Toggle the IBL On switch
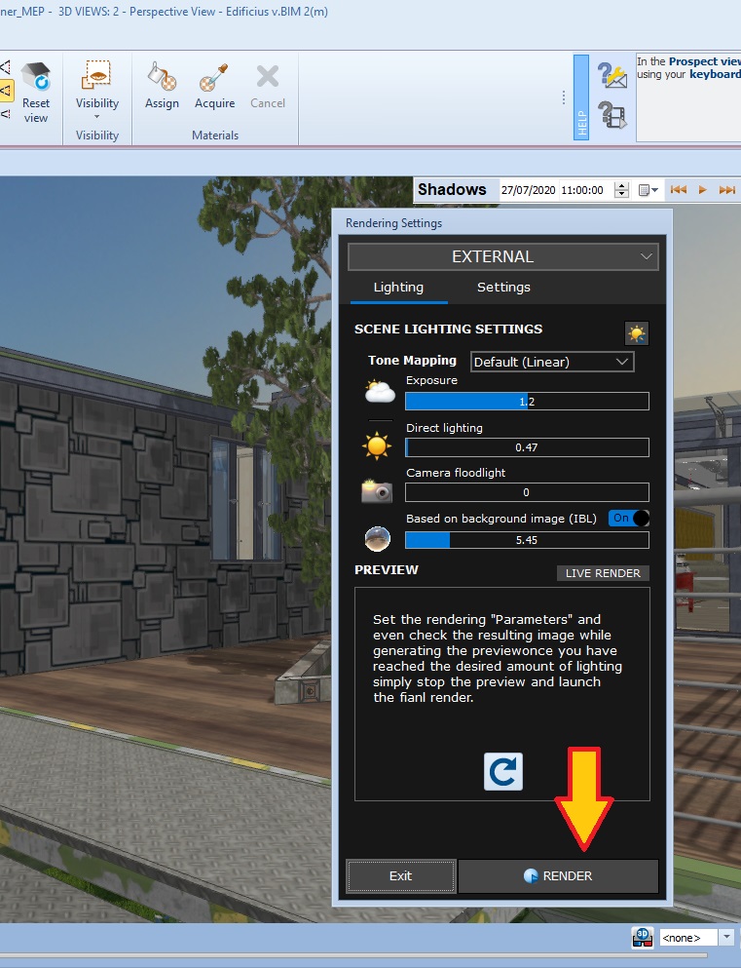741x968 pixels. [629, 518]
